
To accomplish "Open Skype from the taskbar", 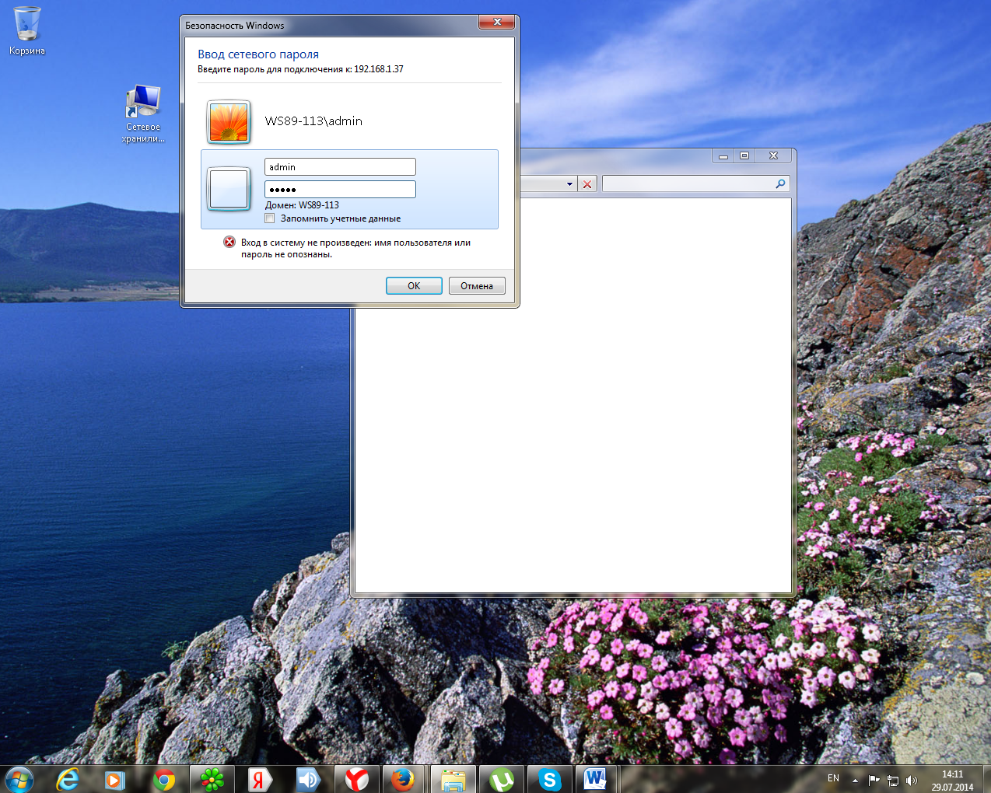I will (x=550, y=779).
